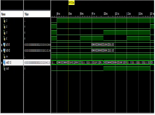Click the out[31:0] bus segment starting at 90 ns
The image size is (155, 115).
[x=92, y=62]
